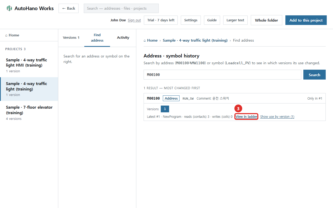Click the Address tag on the result
This screenshot has width=333, height=208.
pyautogui.click(x=171, y=98)
